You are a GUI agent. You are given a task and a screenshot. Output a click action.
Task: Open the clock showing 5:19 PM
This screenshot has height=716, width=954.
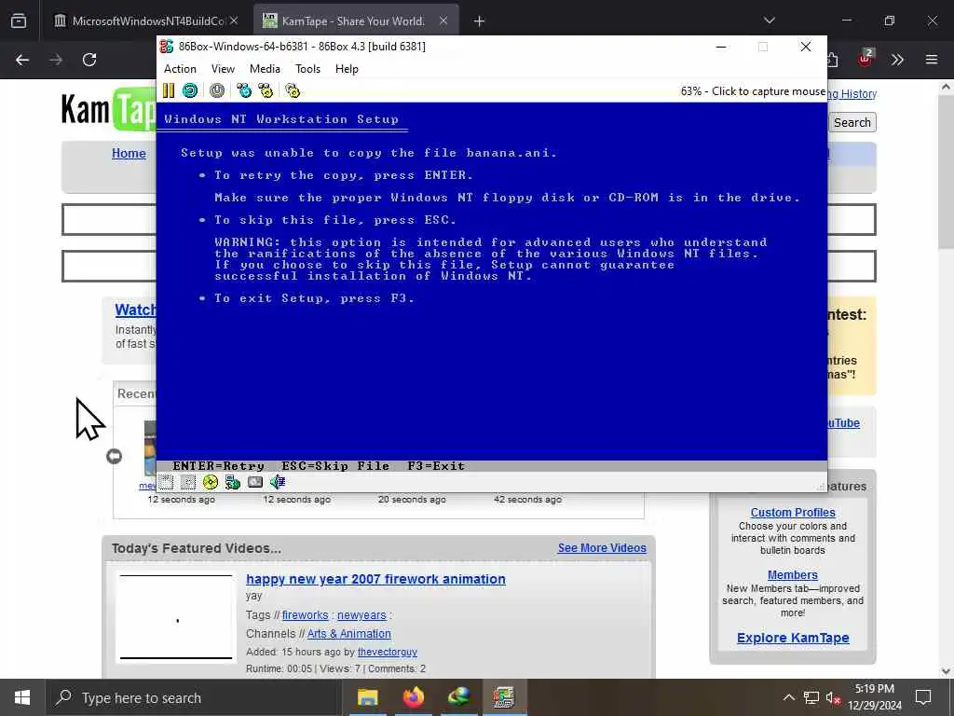pyautogui.click(x=874, y=697)
